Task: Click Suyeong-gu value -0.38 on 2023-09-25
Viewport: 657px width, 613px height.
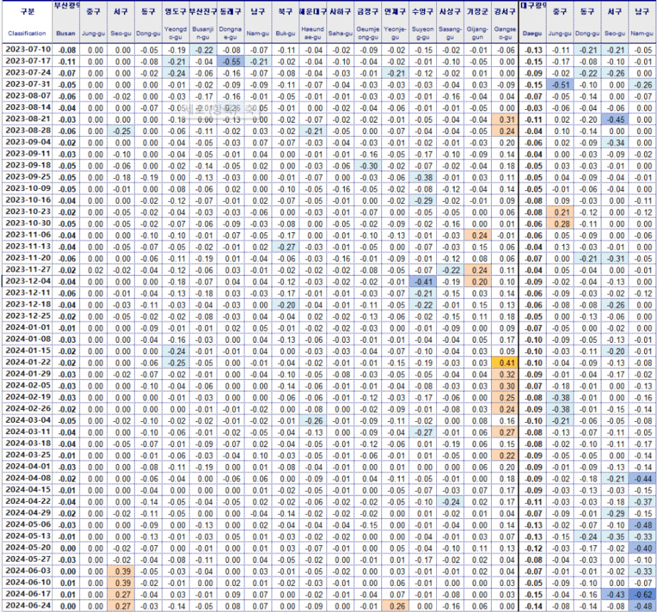Action: [423, 177]
